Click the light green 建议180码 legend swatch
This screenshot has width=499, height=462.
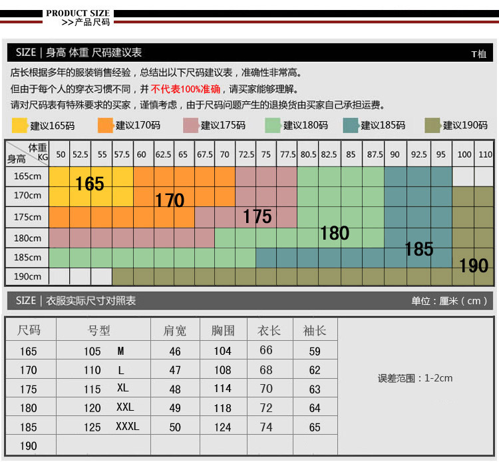[273, 125]
